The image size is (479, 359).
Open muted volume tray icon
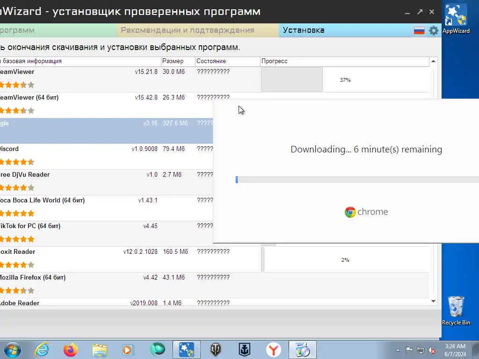click(432, 350)
